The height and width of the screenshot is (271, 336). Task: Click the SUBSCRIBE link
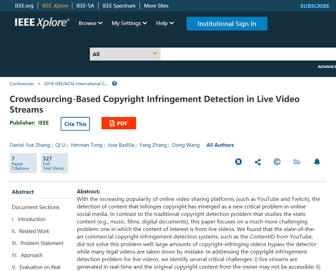[314, 6]
